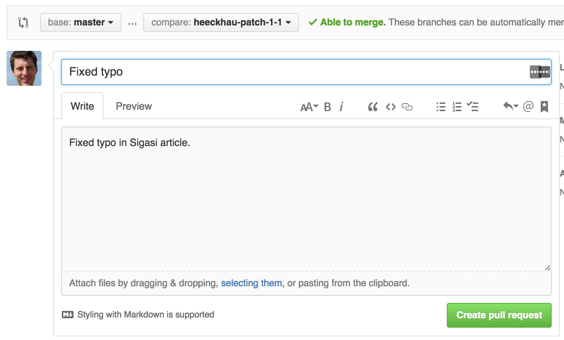
Task: Click the Create pull request button
Action: click(499, 315)
